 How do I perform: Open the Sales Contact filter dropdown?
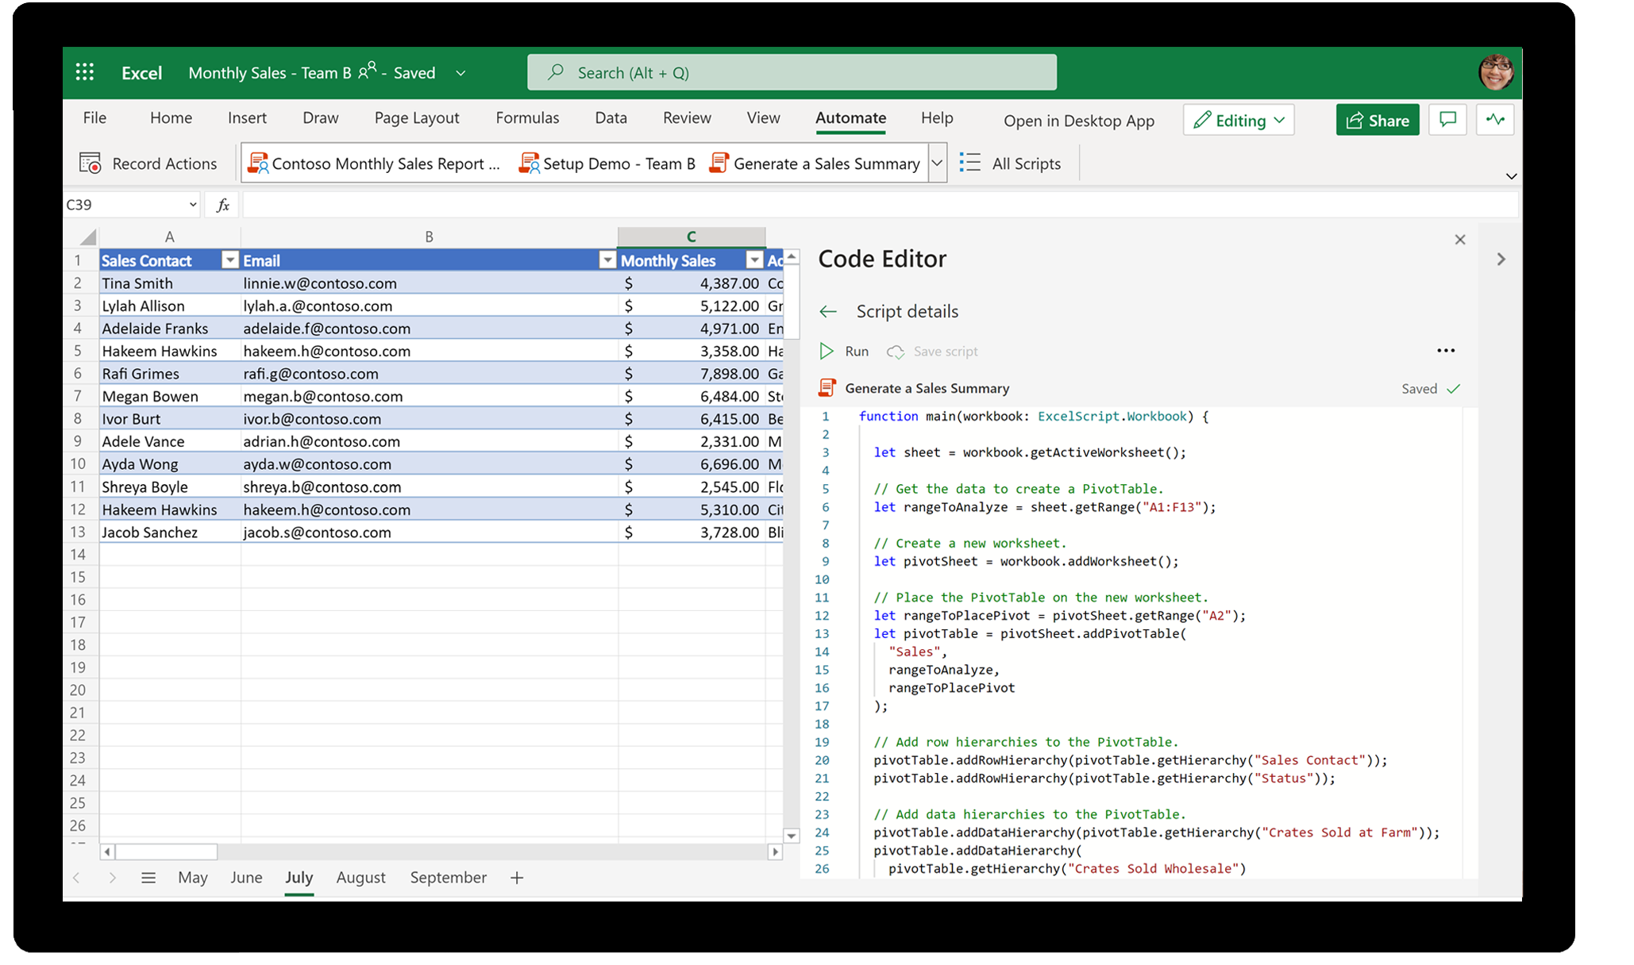[229, 260]
